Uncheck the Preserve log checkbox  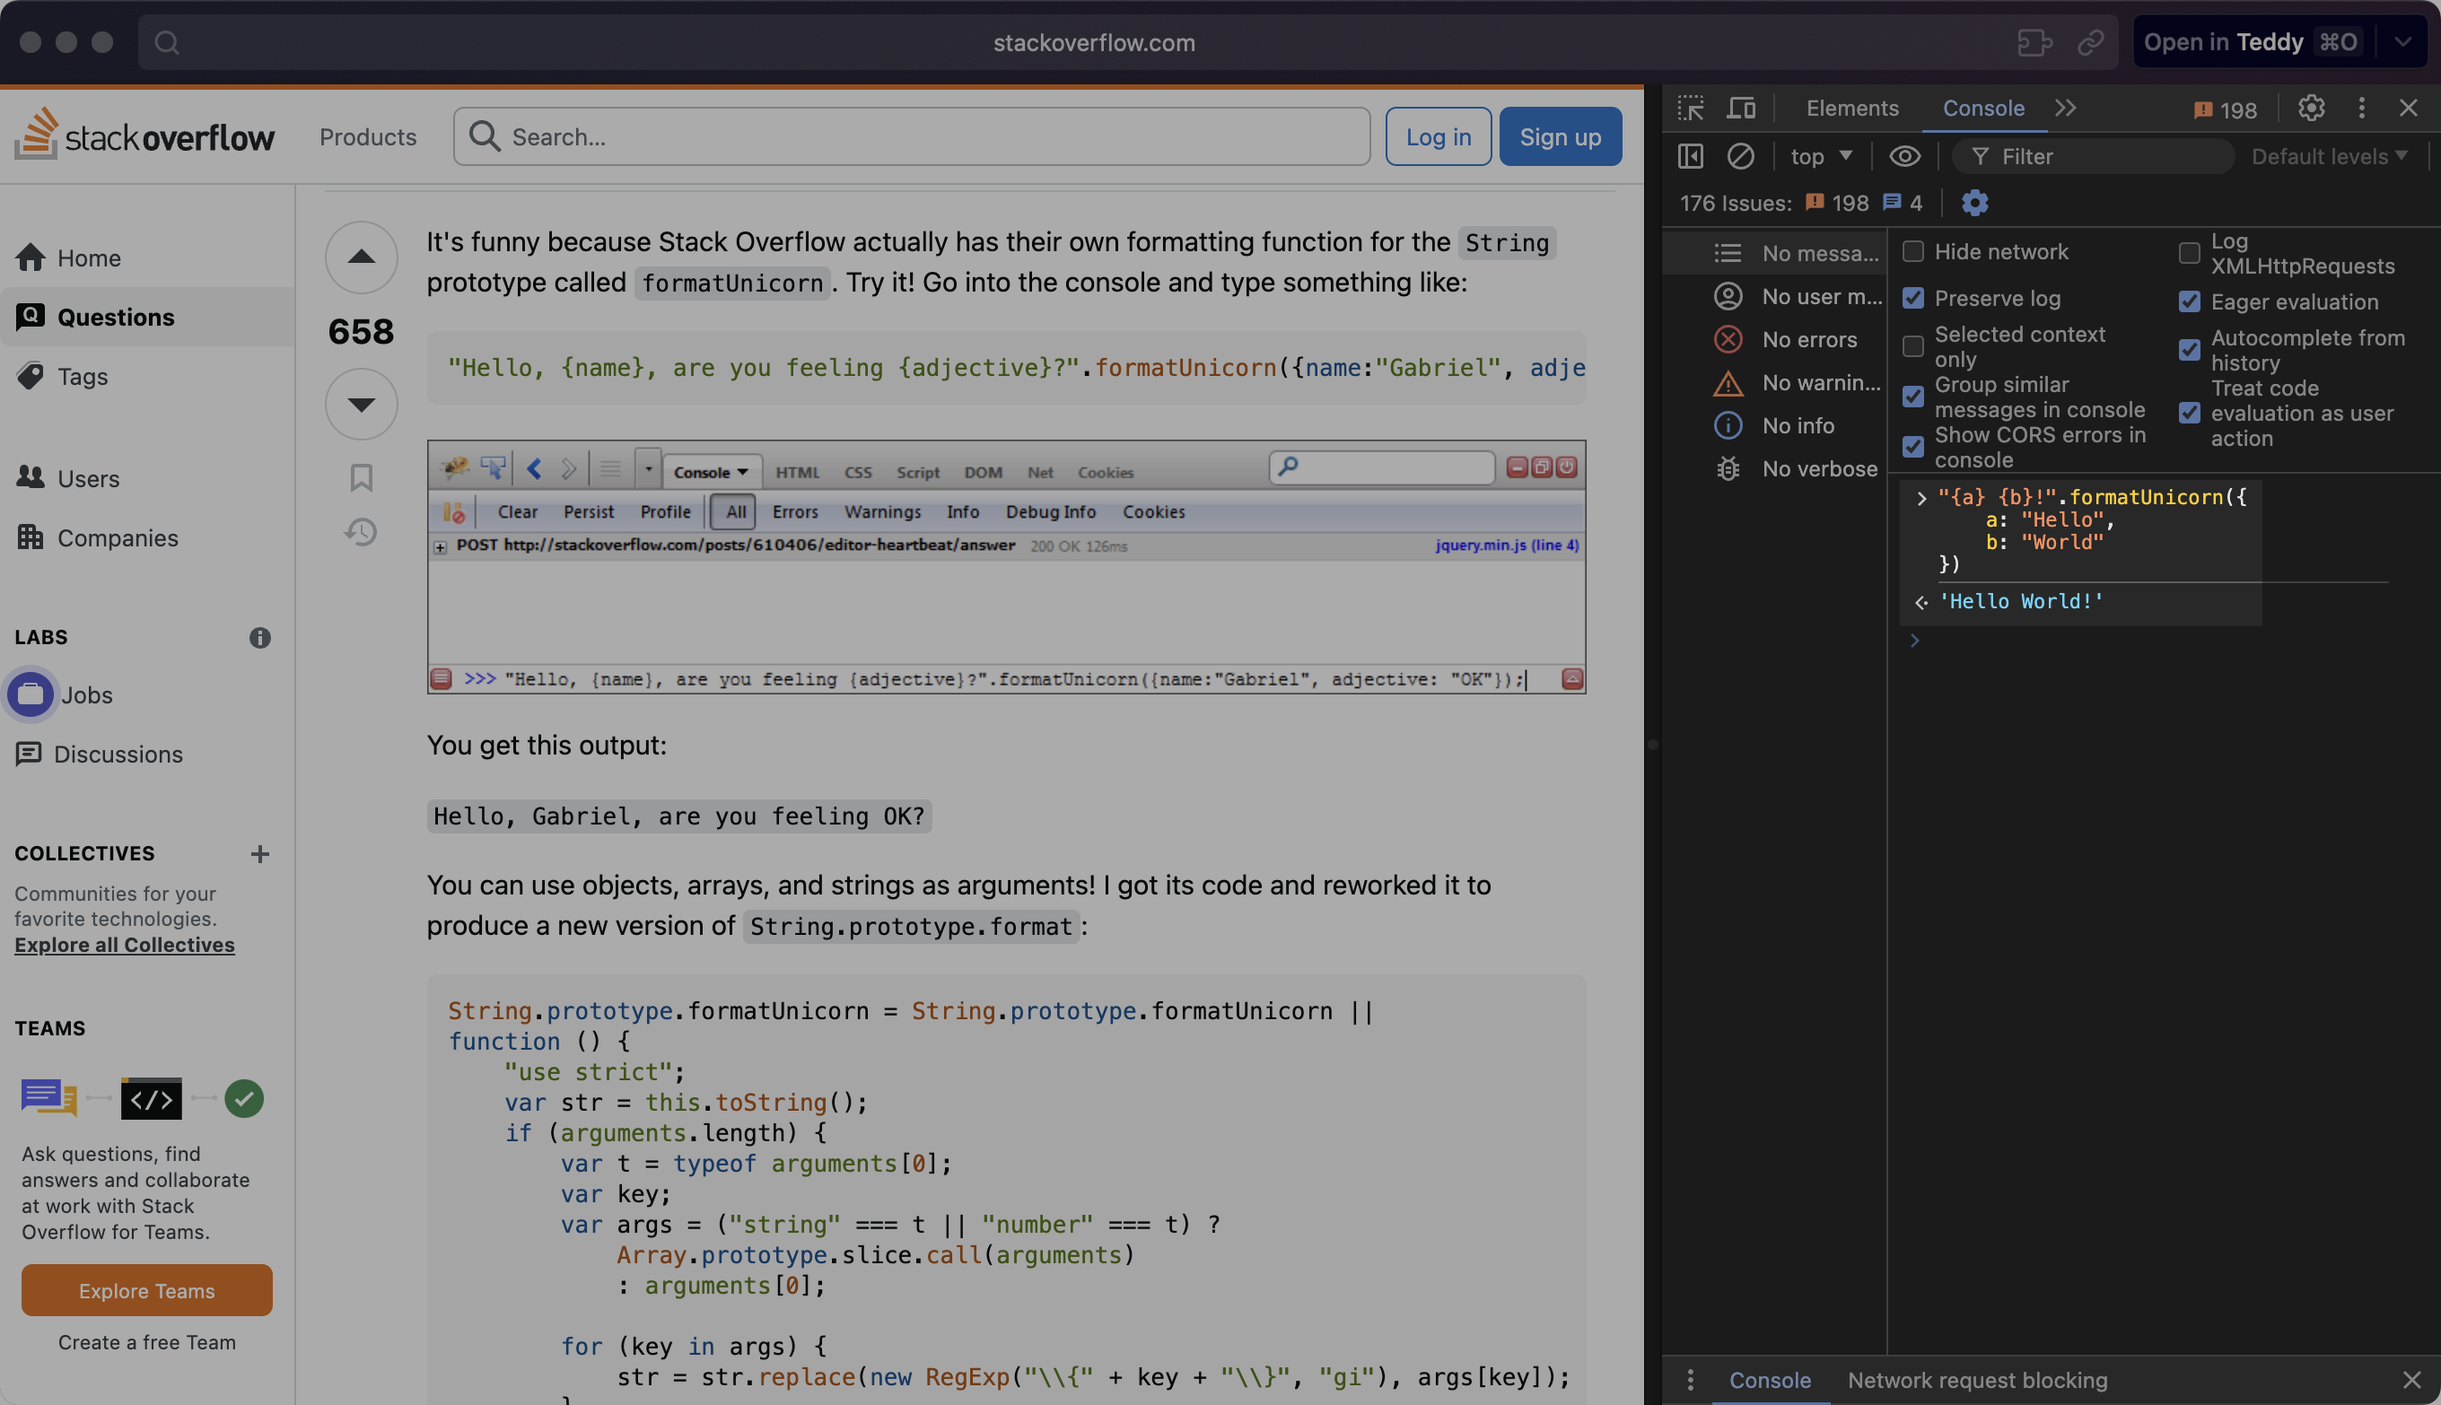tap(1913, 298)
